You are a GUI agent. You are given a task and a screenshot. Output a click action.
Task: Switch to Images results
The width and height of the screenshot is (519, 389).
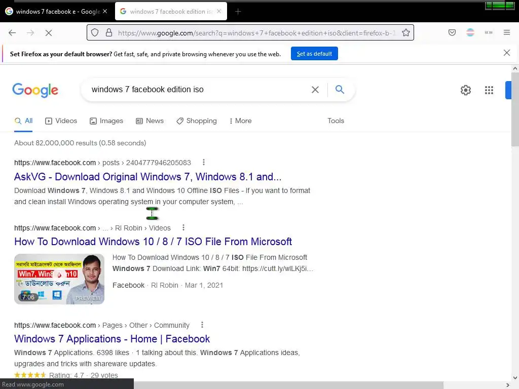106,121
